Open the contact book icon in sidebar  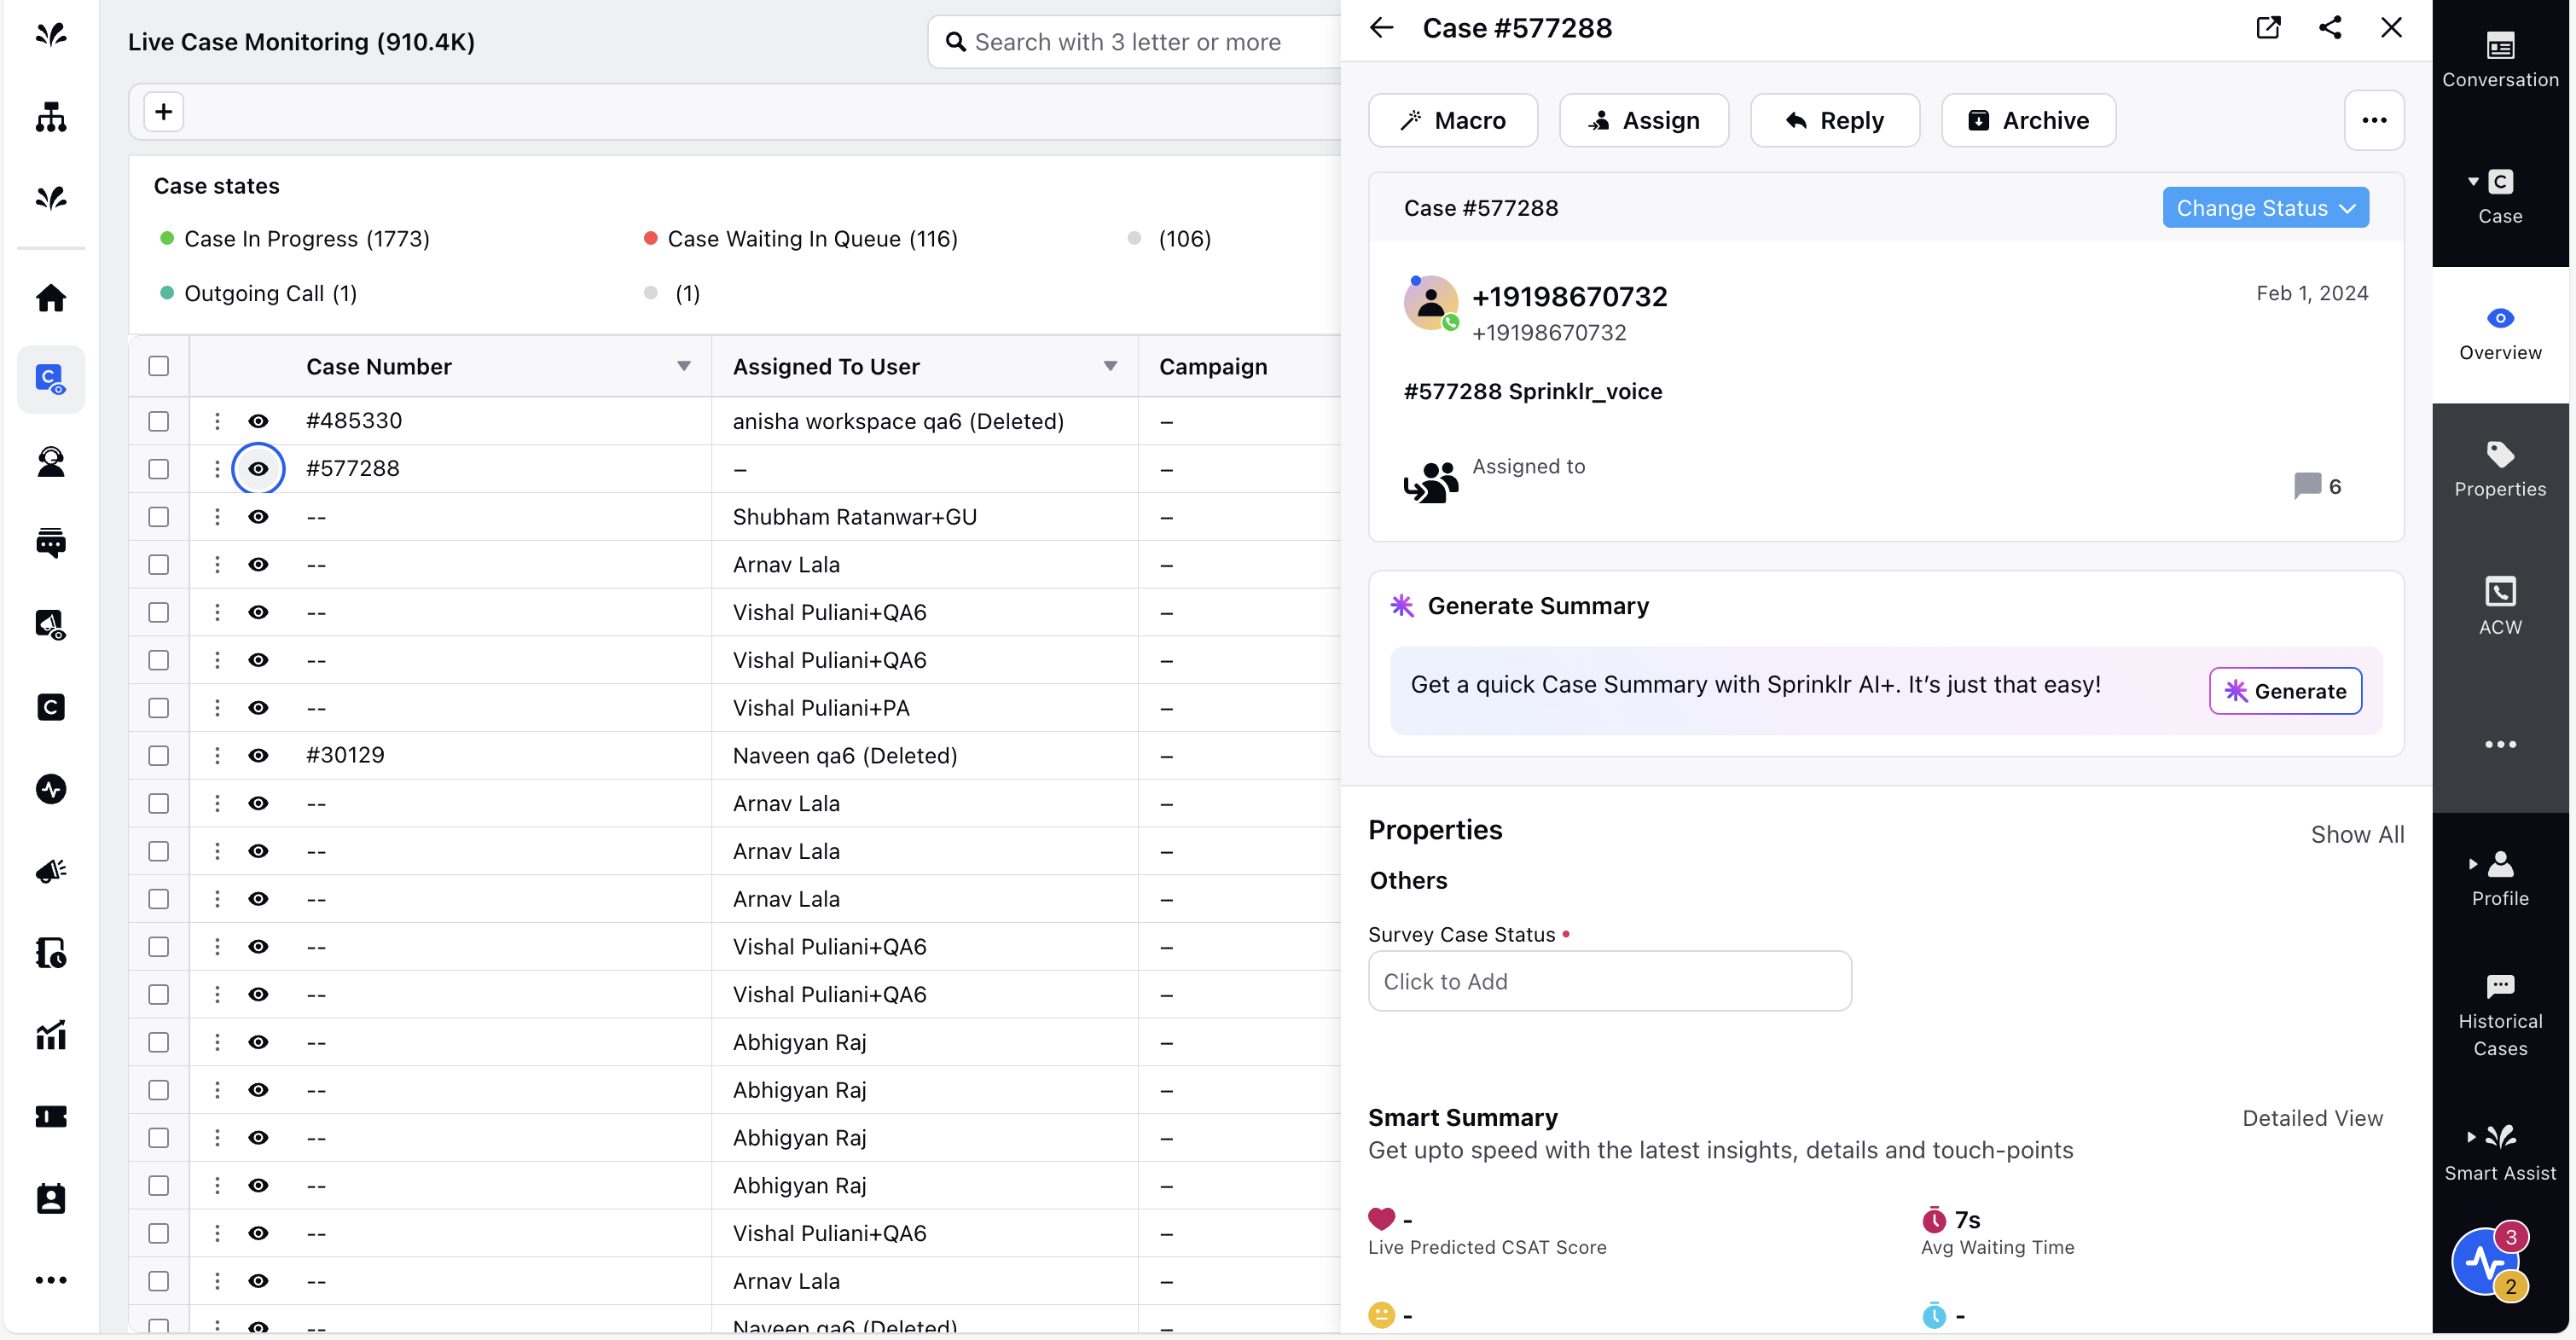(x=51, y=1198)
